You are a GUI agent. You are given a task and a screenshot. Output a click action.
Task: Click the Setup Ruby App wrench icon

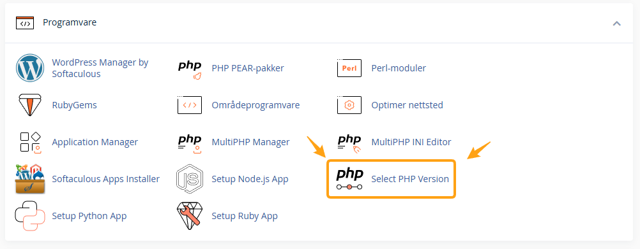(x=190, y=216)
